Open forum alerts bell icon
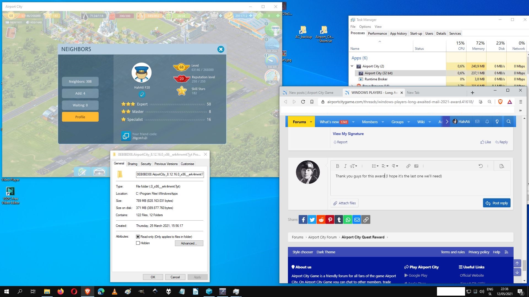The image size is (529, 297). pyautogui.click(x=487, y=122)
